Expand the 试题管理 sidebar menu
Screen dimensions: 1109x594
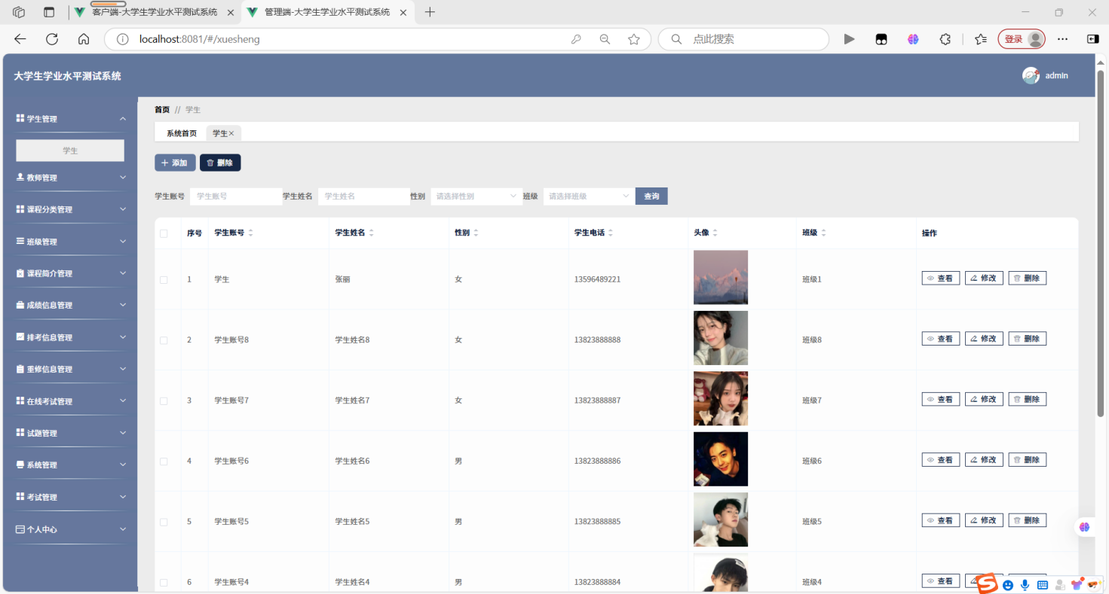click(x=71, y=433)
